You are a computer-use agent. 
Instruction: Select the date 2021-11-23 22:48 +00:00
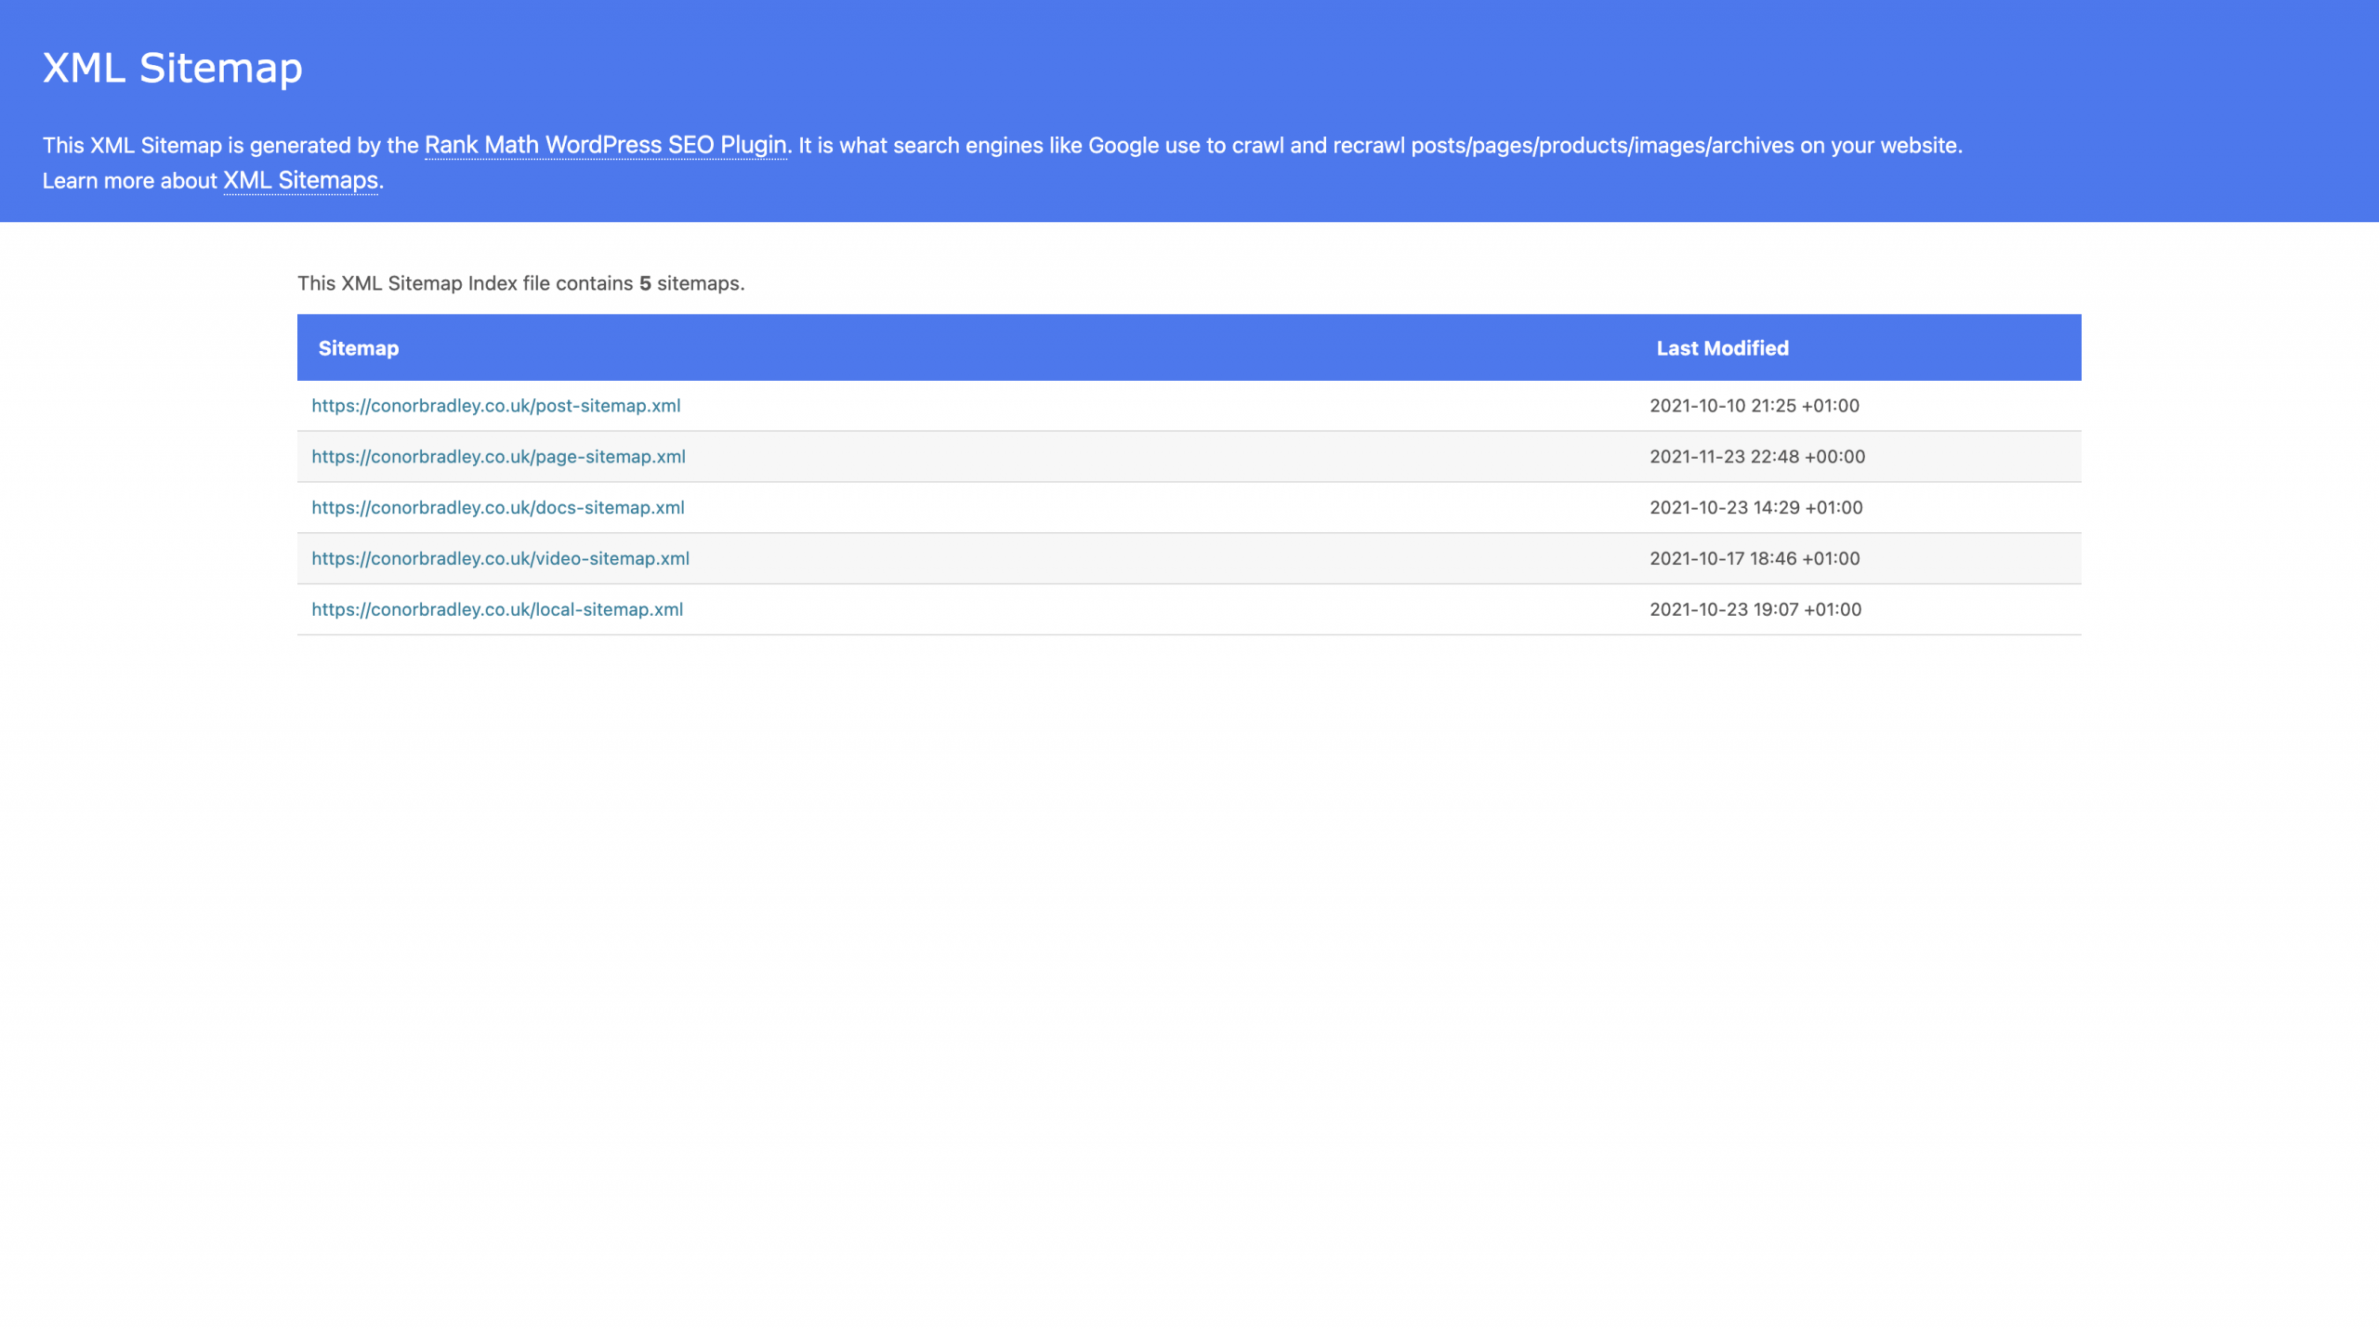(x=1756, y=457)
